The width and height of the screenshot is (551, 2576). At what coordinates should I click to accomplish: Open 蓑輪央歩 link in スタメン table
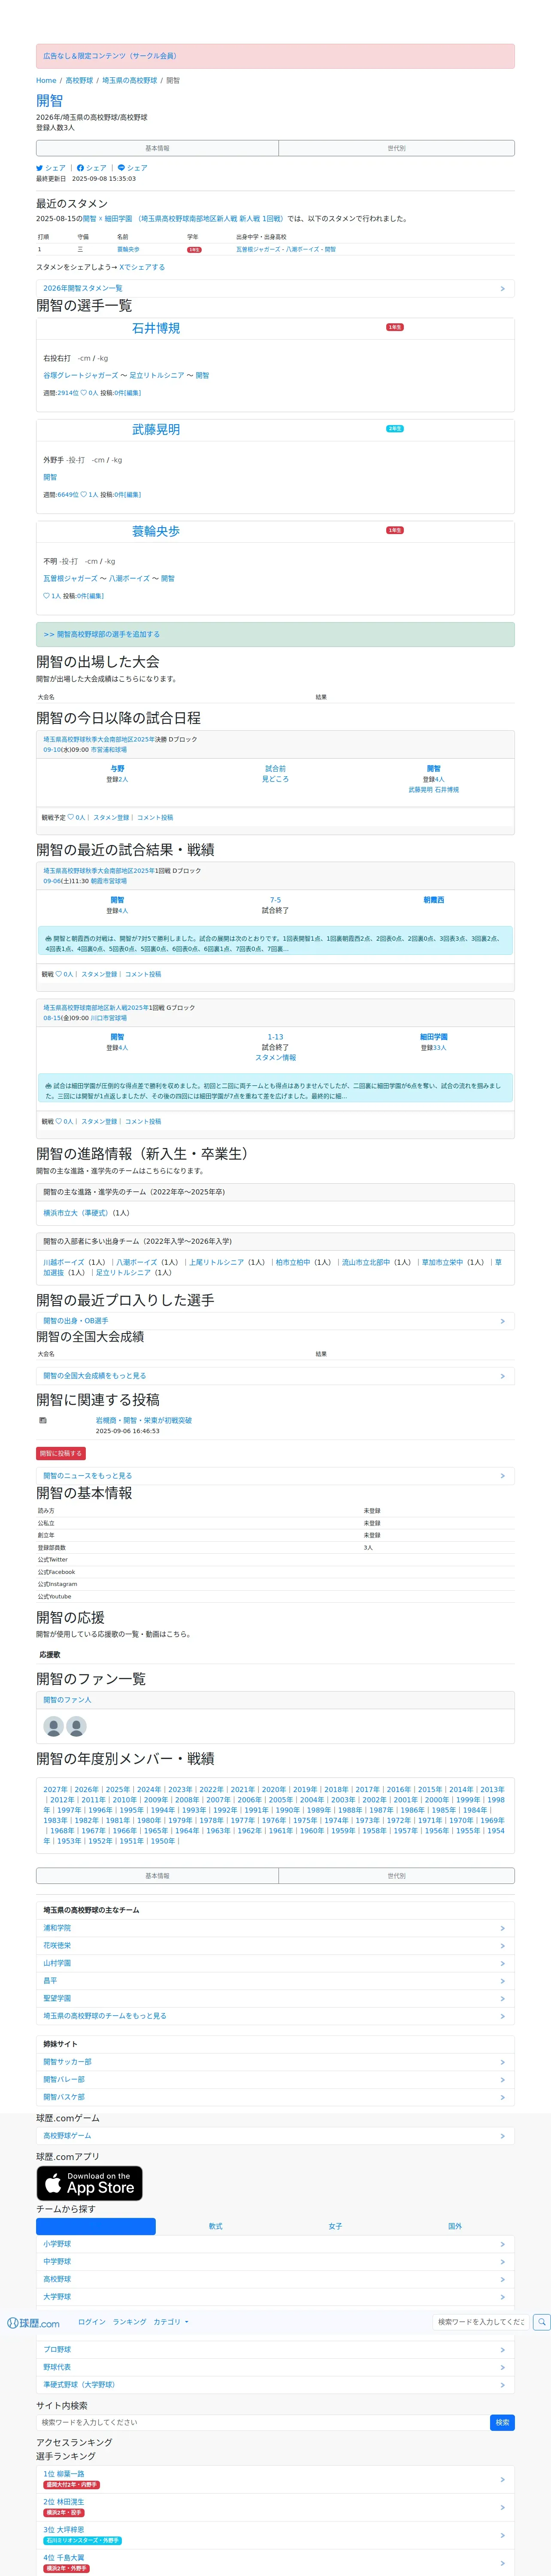pyautogui.click(x=128, y=250)
